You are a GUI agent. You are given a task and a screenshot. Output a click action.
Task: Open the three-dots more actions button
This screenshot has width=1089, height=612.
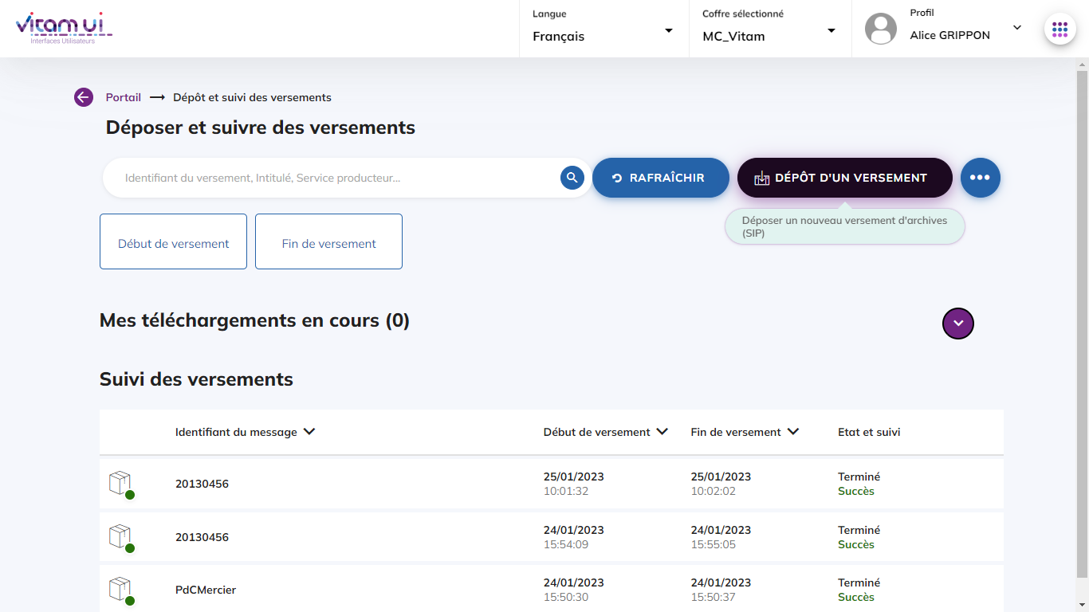point(980,178)
